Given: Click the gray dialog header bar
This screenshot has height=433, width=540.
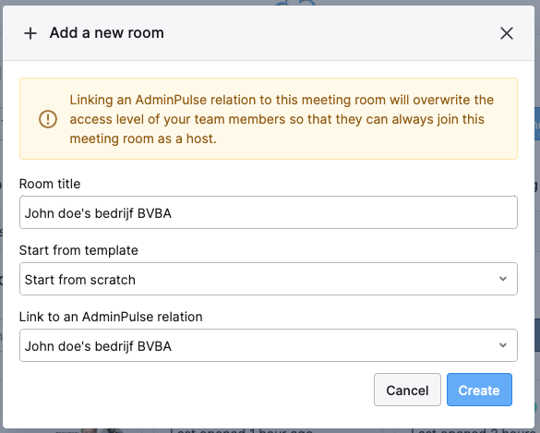Looking at the screenshot, I should pos(269,33).
